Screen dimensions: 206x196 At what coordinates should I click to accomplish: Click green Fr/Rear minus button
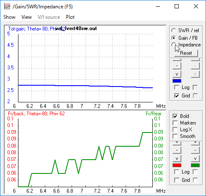click(195, 150)
